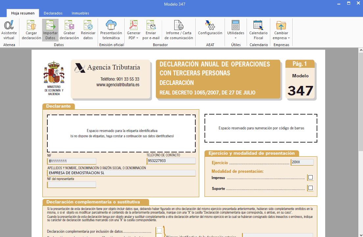Click 'Ejercicio y modalidad de presentación' header
Screen dimensions: 363x237
(x=252, y=153)
